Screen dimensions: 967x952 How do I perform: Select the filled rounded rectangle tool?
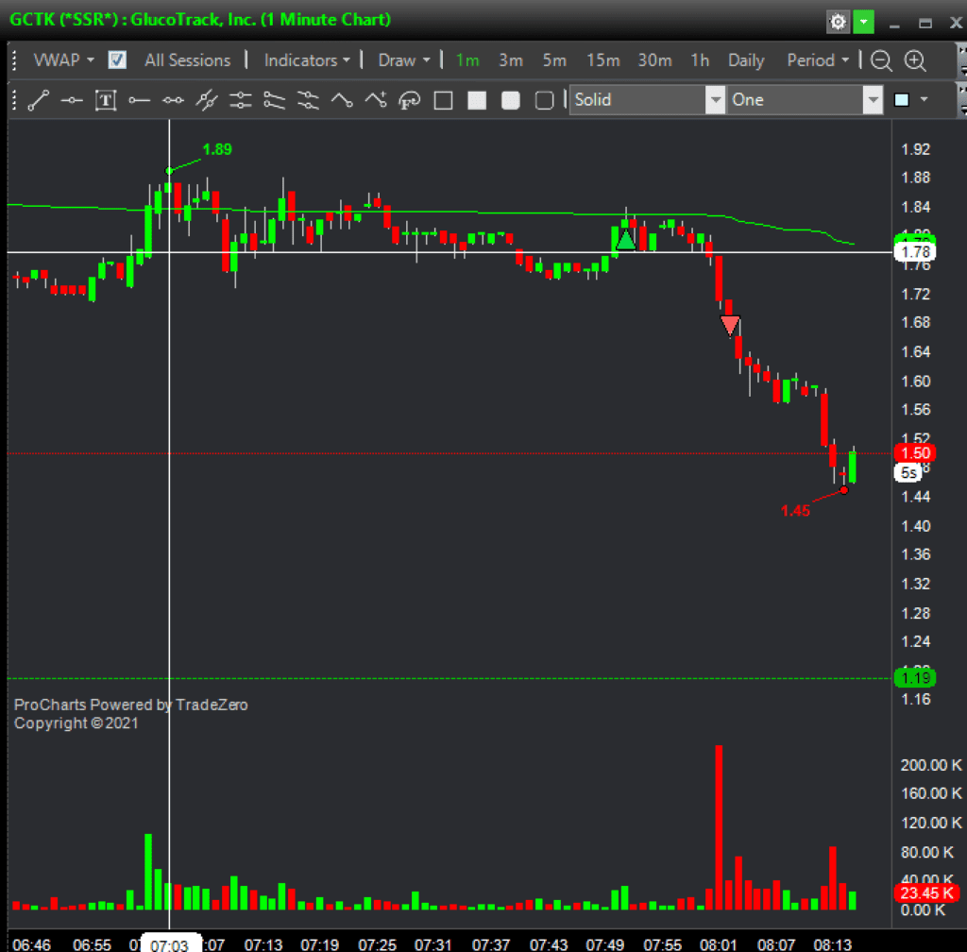point(511,100)
